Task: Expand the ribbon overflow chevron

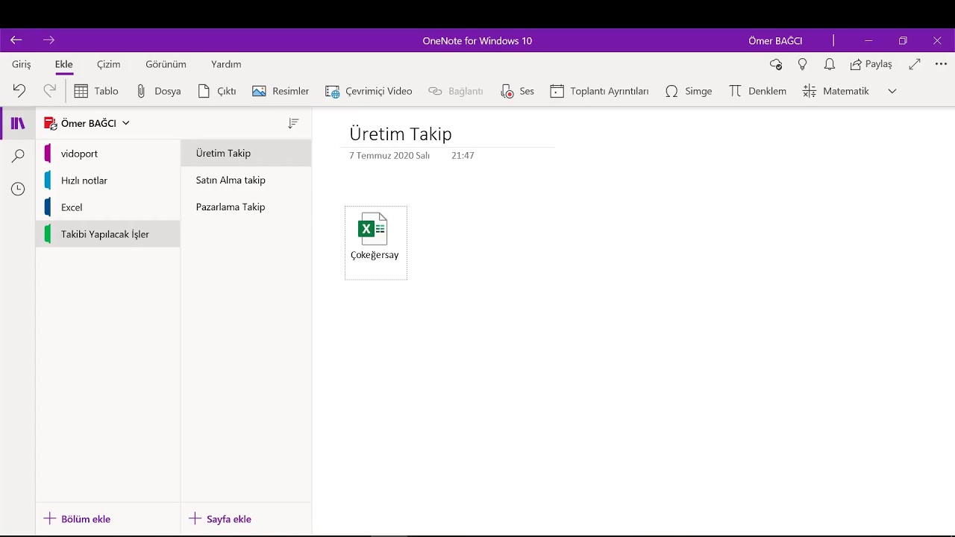Action: click(x=892, y=91)
